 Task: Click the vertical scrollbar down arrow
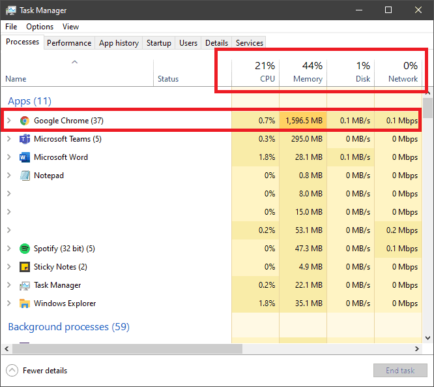point(428,338)
